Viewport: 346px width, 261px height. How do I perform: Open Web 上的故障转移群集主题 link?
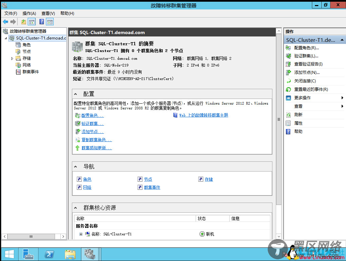204,115
